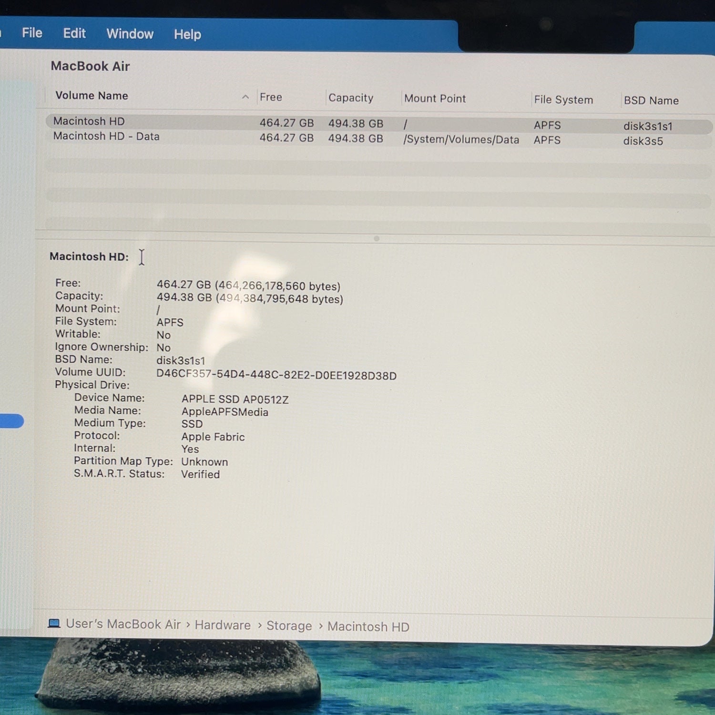Viewport: 715px width, 715px height.
Task: Open the Window menu
Action: [x=130, y=34]
